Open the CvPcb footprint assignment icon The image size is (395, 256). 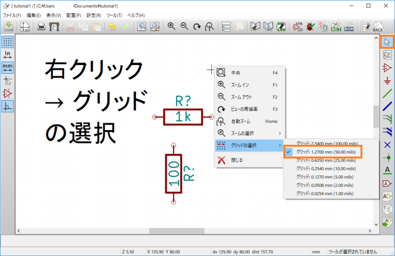pyautogui.click(x=323, y=27)
